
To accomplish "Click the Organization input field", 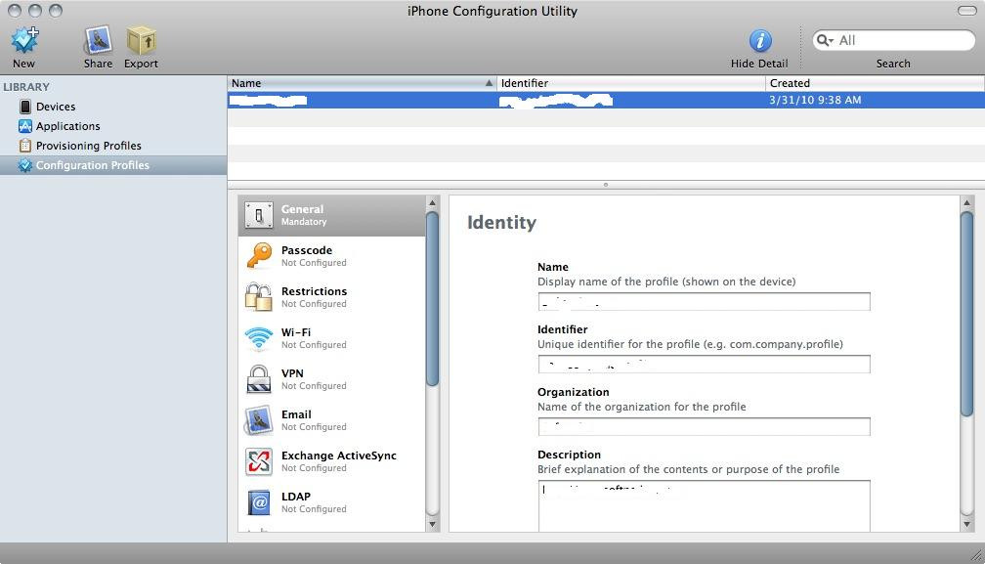I will coord(705,426).
